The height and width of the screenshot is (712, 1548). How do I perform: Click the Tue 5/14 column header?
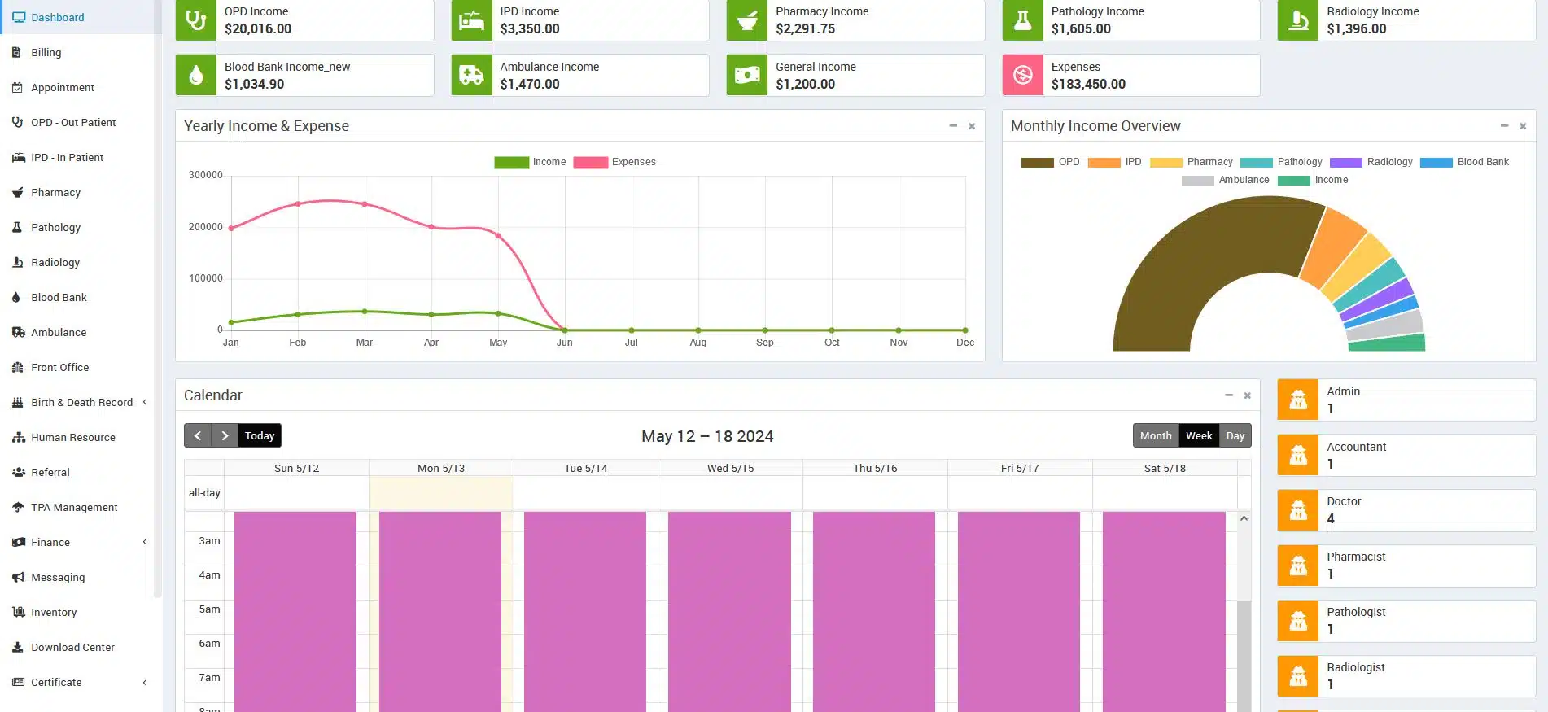coord(586,468)
